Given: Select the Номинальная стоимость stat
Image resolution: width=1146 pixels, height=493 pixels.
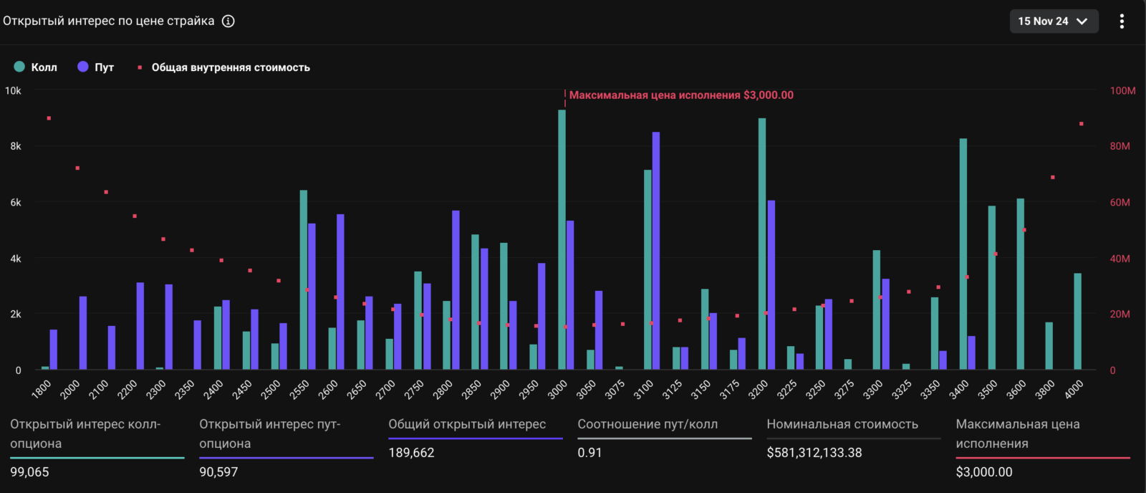Looking at the screenshot, I should coord(853,439).
